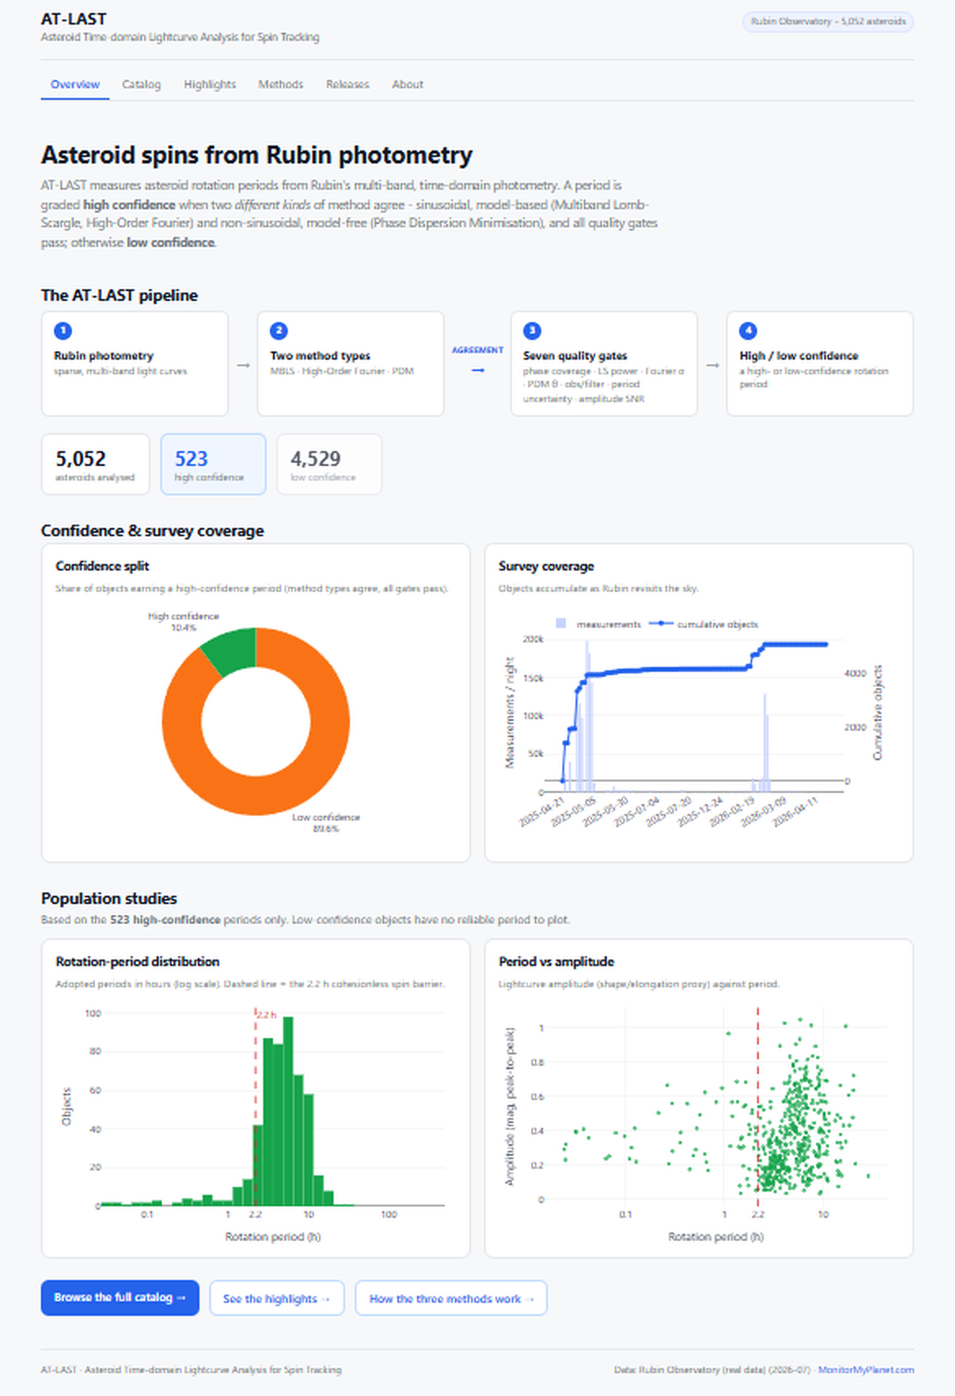This screenshot has height=1396, width=955.
Task: Select the Two method types card
Action: pyautogui.click(x=351, y=364)
